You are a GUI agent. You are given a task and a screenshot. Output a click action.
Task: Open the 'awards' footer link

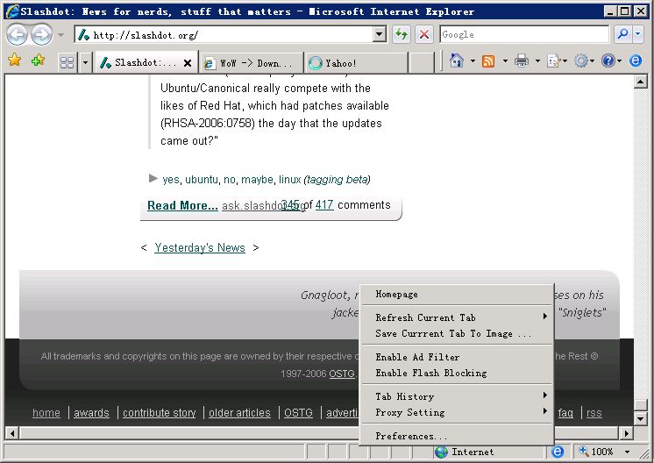point(91,412)
